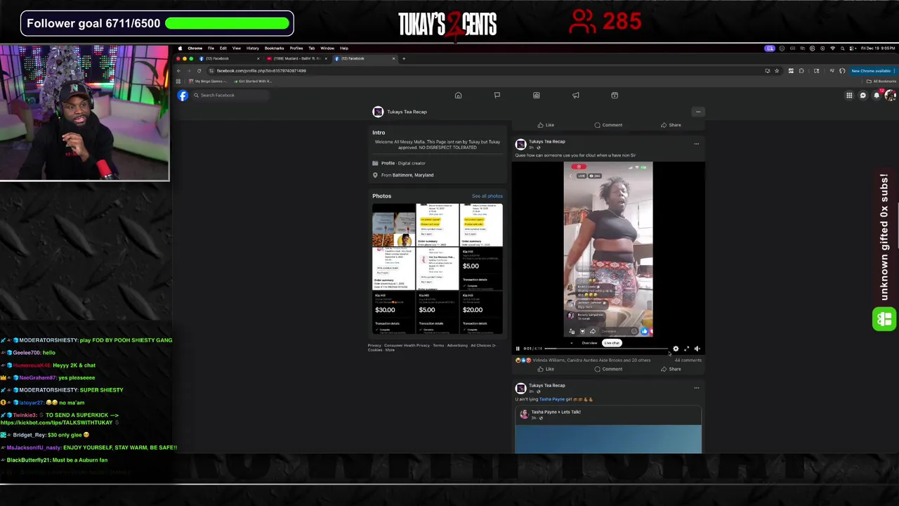Share the clout video post

click(671, 369)
